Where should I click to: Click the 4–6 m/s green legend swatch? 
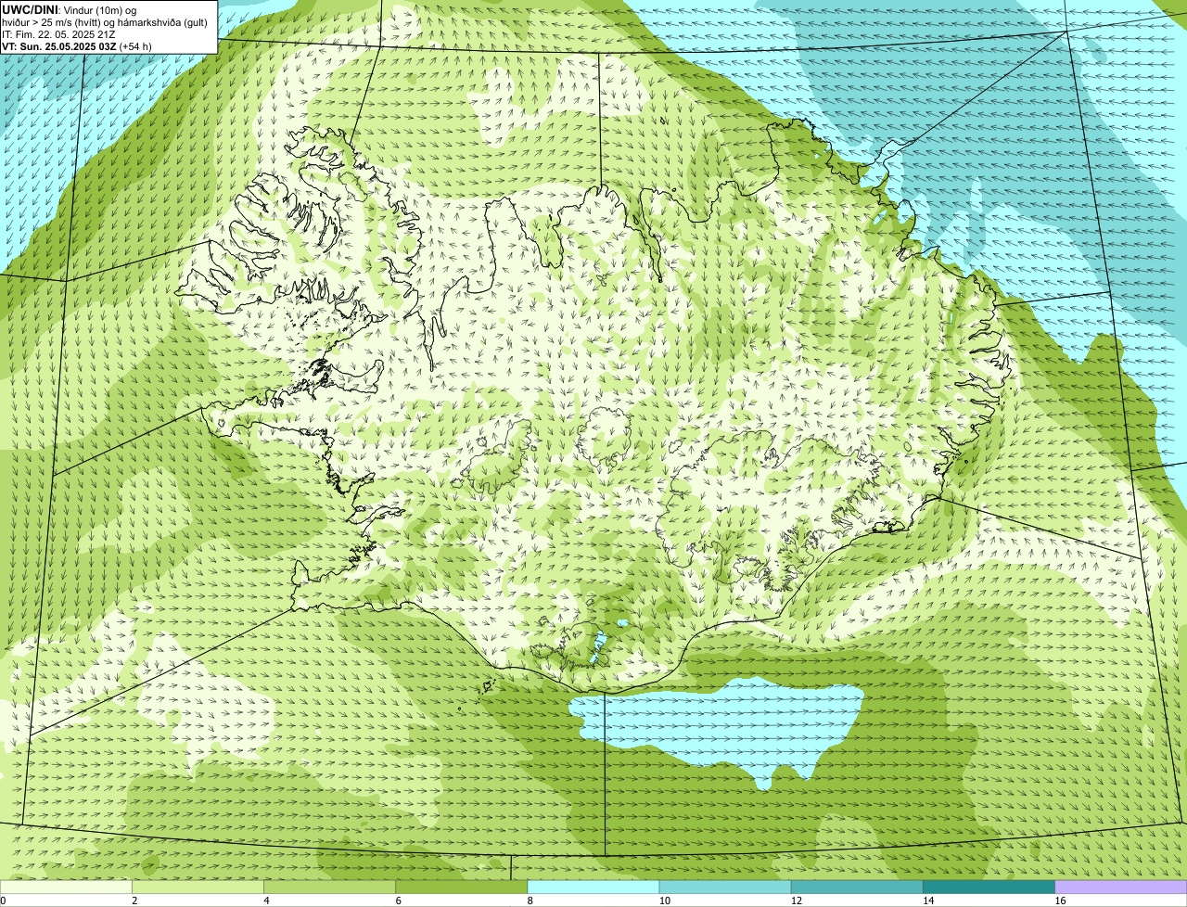pos(329,888)
